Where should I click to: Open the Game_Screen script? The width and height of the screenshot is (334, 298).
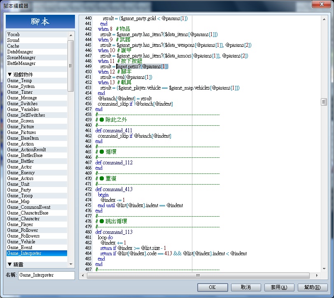37,121
